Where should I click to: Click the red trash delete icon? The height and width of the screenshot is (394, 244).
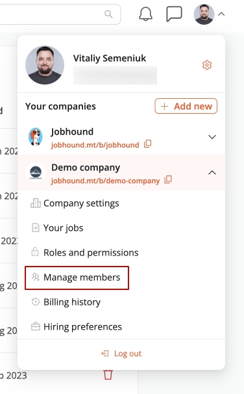click(x=108, y=374)
